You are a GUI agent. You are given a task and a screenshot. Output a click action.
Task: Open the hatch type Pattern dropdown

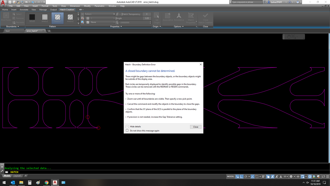(x=100, y=14)
